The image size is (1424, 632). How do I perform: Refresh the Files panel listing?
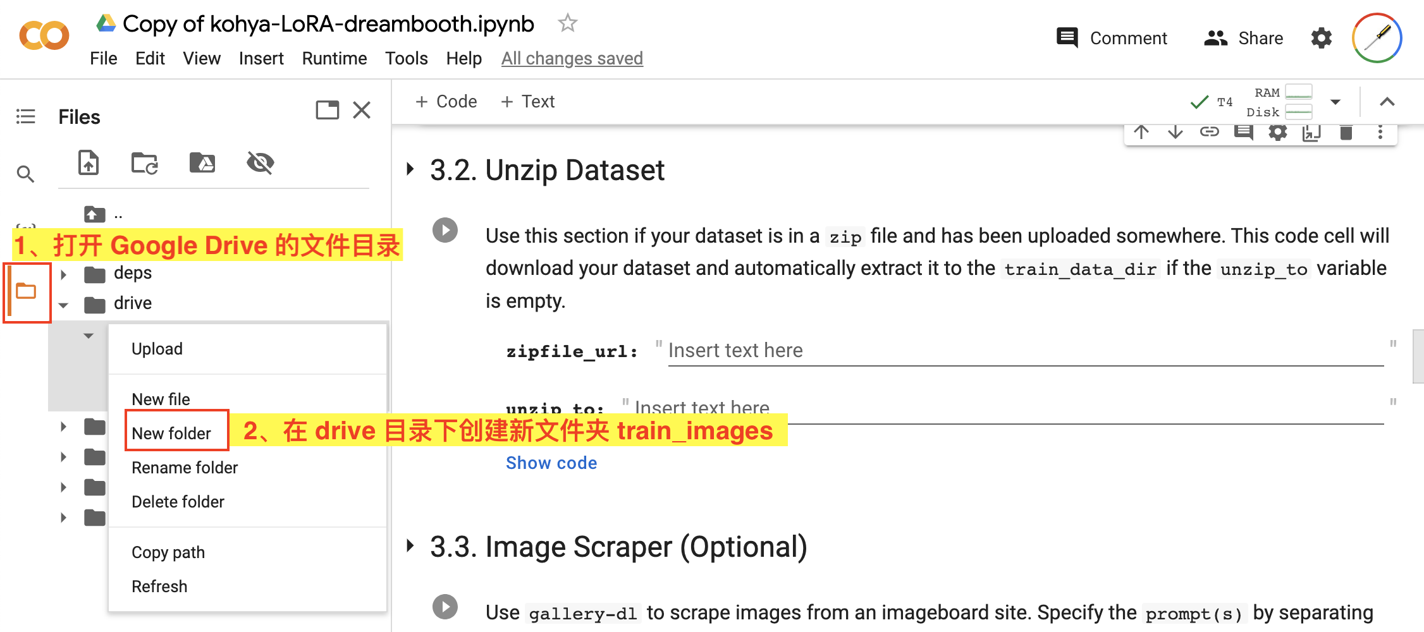click(x=144, y=163)
